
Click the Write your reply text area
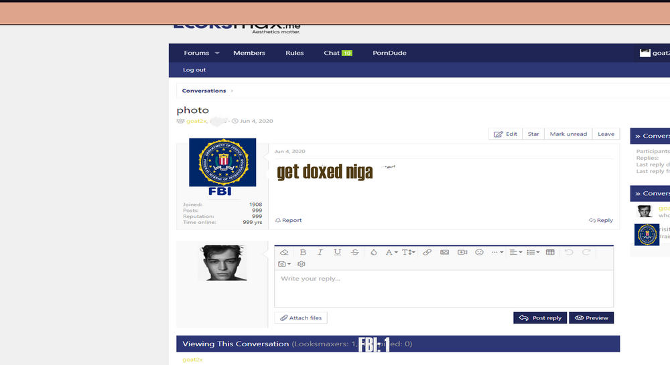tap(444, 288)
